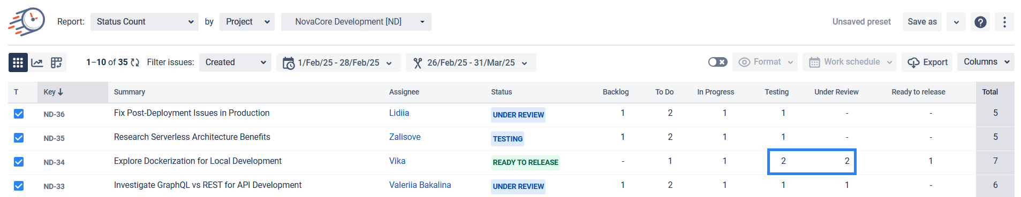Open the Columns dropdown
1021x197 pixels.
986,62
